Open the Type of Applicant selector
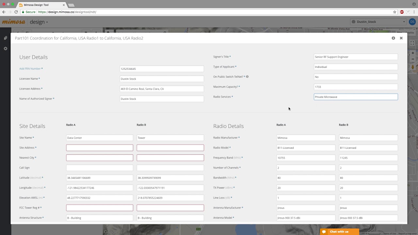This screenshot has width=418, height=235. [x=356, y=67]
